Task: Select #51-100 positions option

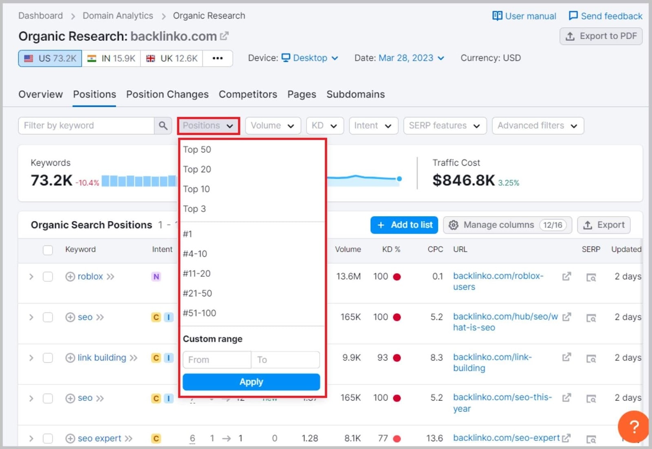Action: (x=252, y=313)
